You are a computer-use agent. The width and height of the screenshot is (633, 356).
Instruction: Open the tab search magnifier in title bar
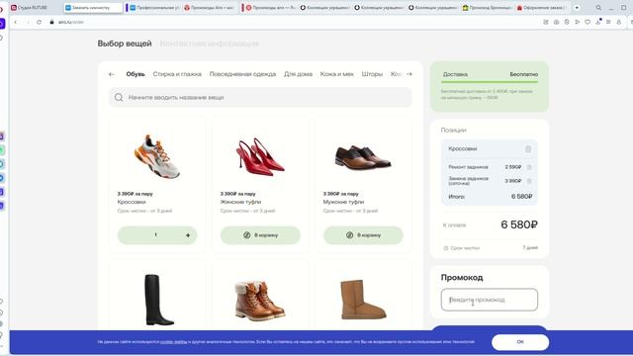click(598, 8)
